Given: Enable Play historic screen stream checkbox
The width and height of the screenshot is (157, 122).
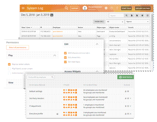Looking at the screenshot, I should coord(9,69).
